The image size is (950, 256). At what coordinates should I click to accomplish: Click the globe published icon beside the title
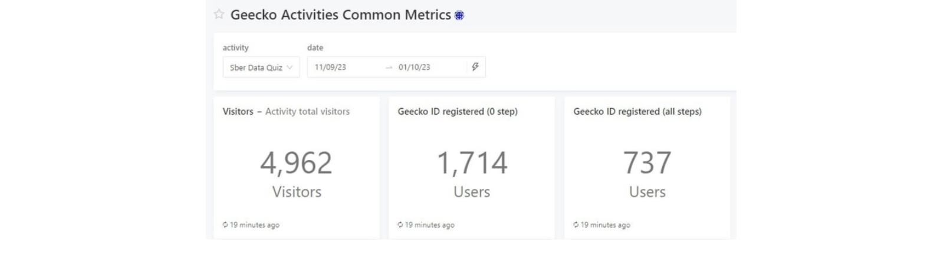pyautogui.click(x=459, y=16)
